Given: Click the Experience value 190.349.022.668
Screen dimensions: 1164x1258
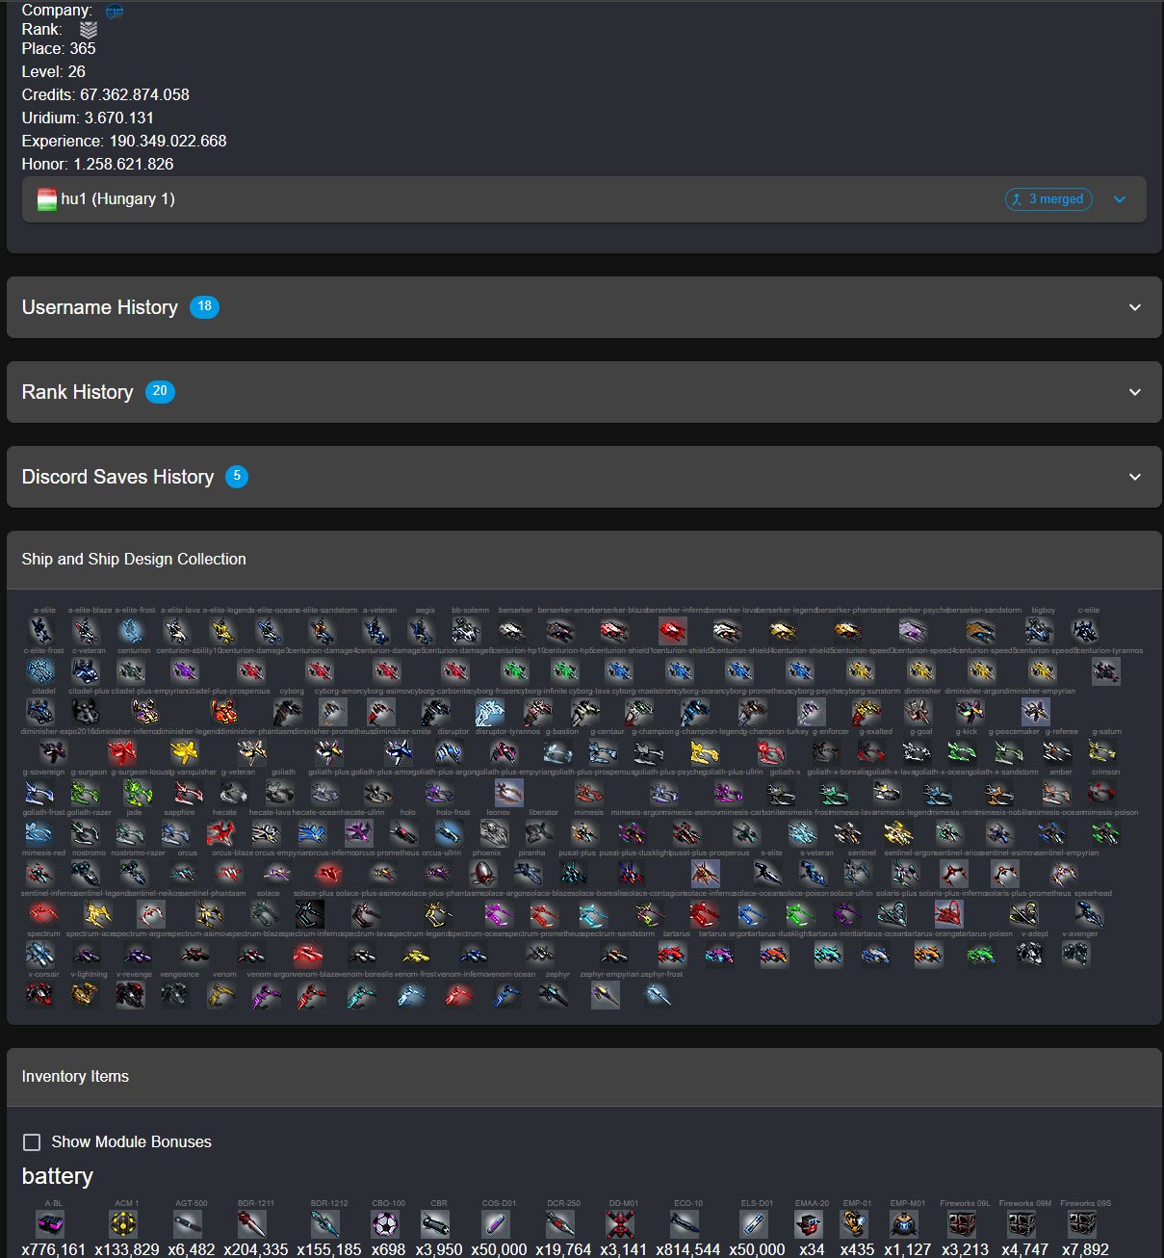Looking at the screenshot, I should (168, 141).
